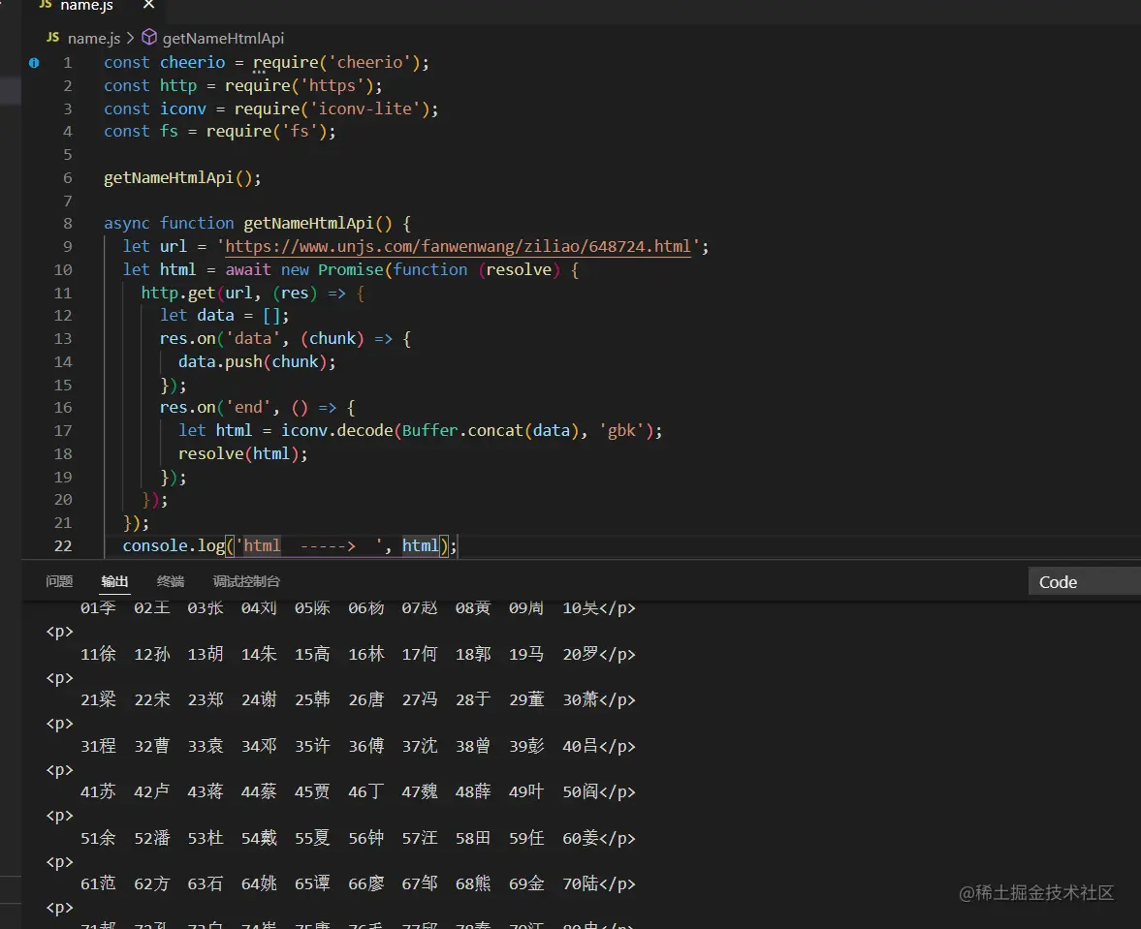The height and width of the screenshot is (929, 1141).
Task: Click 20罗 in the output
Action: tap(580, 654)
